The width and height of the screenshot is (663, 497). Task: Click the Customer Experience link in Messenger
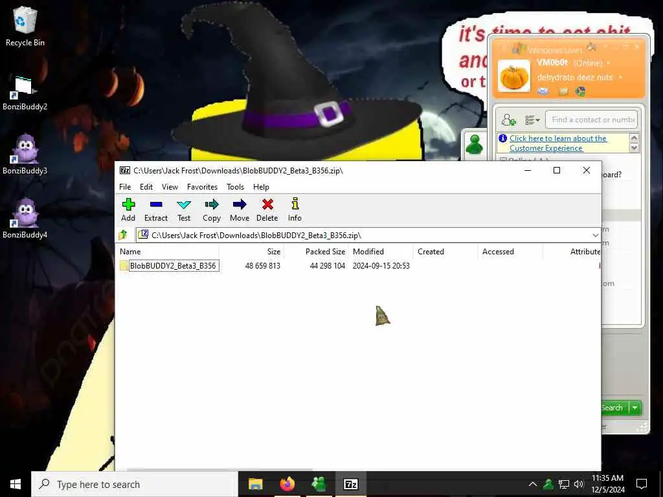557,143
